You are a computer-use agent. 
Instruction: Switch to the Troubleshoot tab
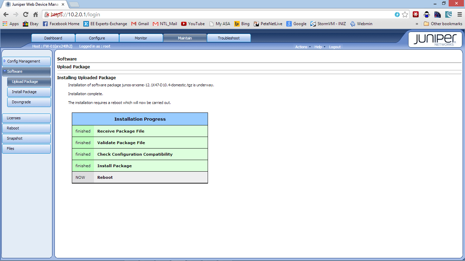click(x=229, y=38)
